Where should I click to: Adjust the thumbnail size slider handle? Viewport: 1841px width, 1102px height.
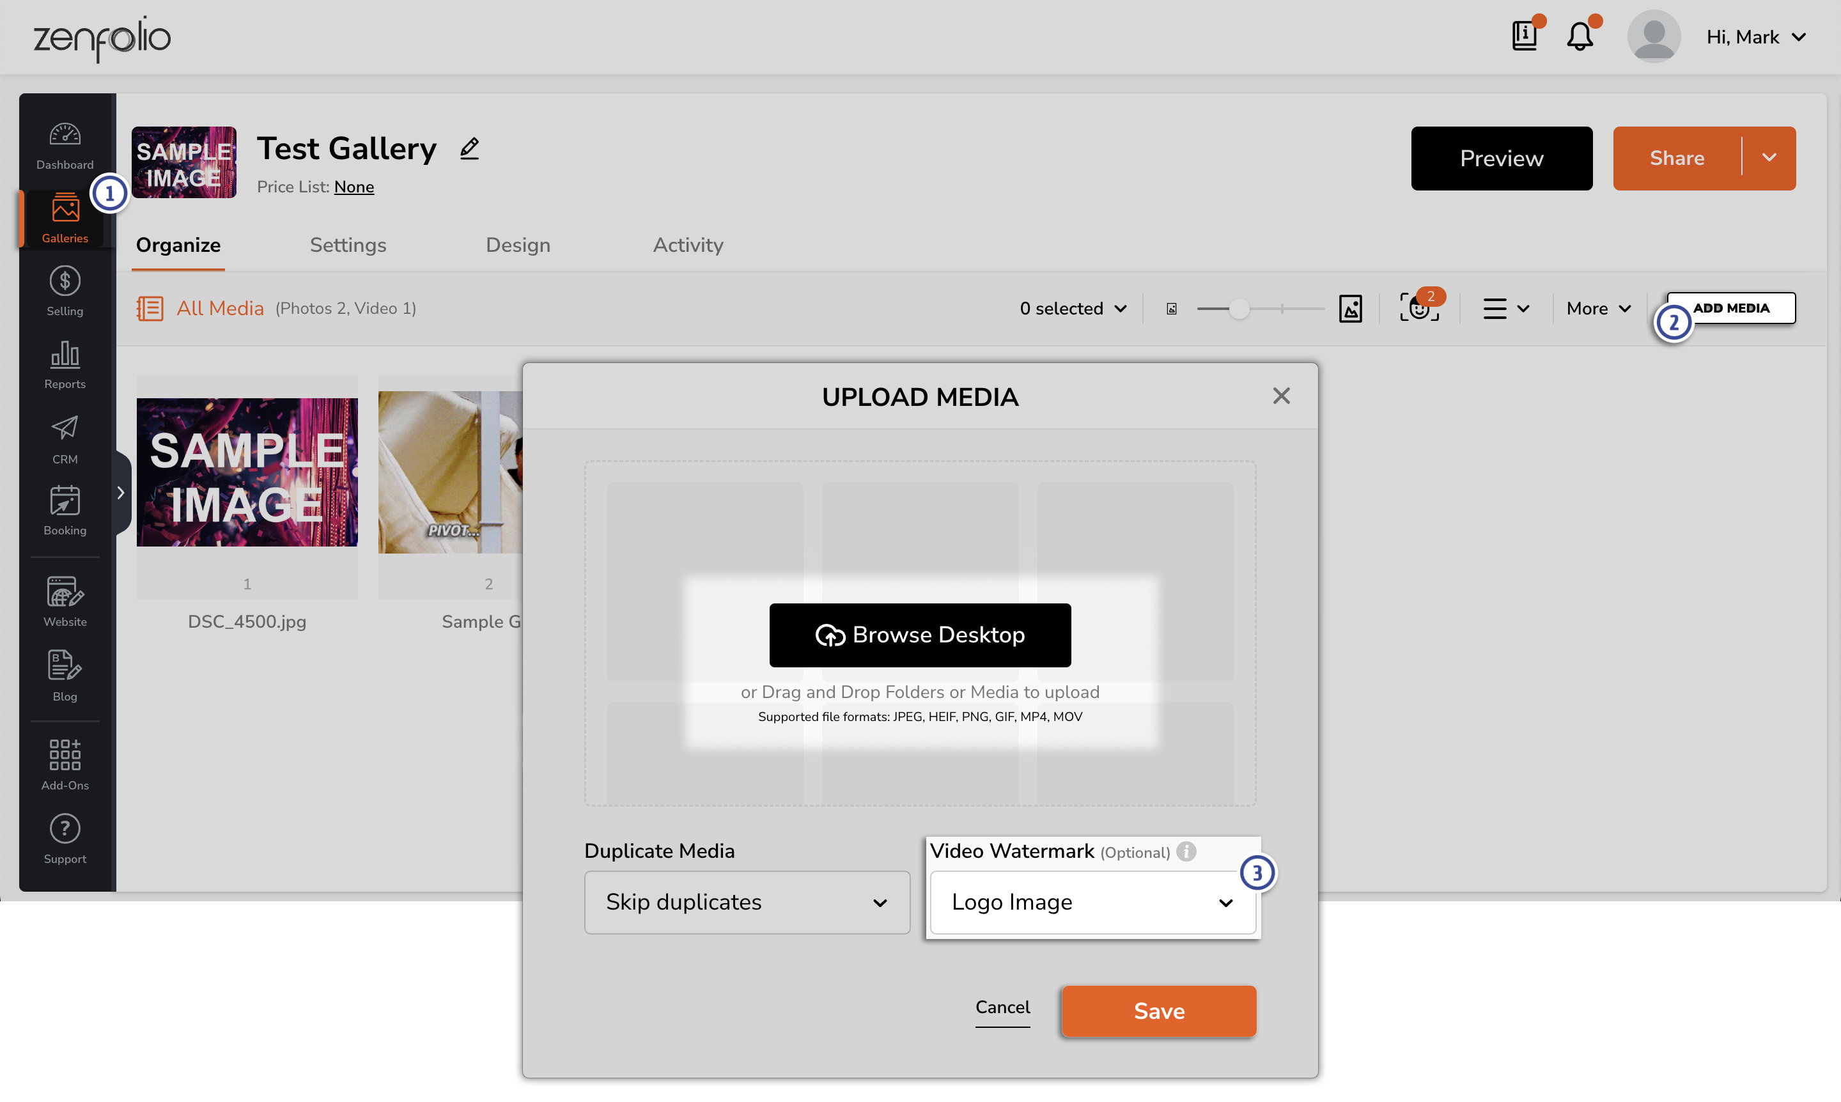click(x=1238, y=308)
